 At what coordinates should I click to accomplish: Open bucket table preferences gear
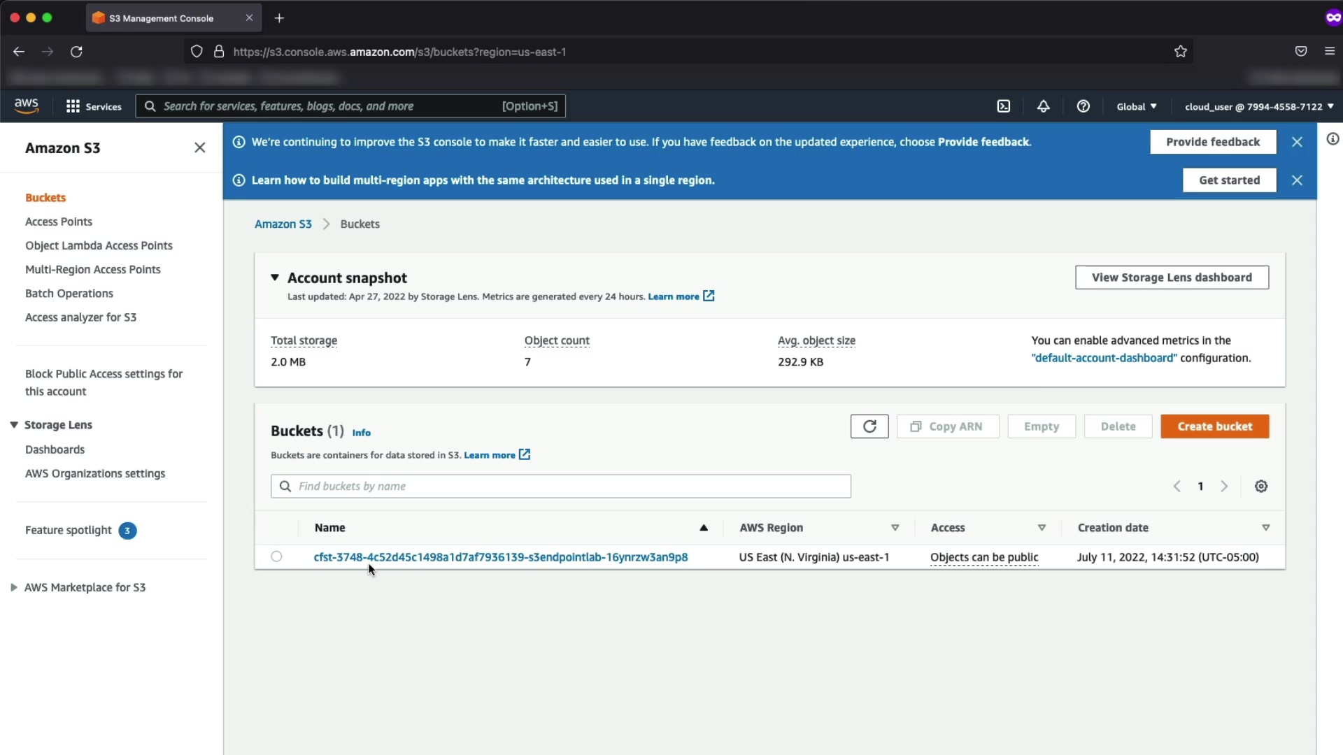[1260, 487]
